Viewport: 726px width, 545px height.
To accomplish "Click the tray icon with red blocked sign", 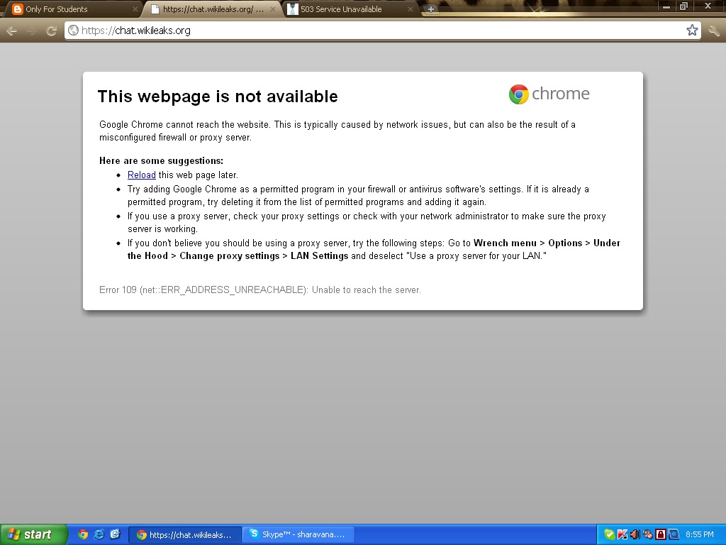I will [648, 534].
